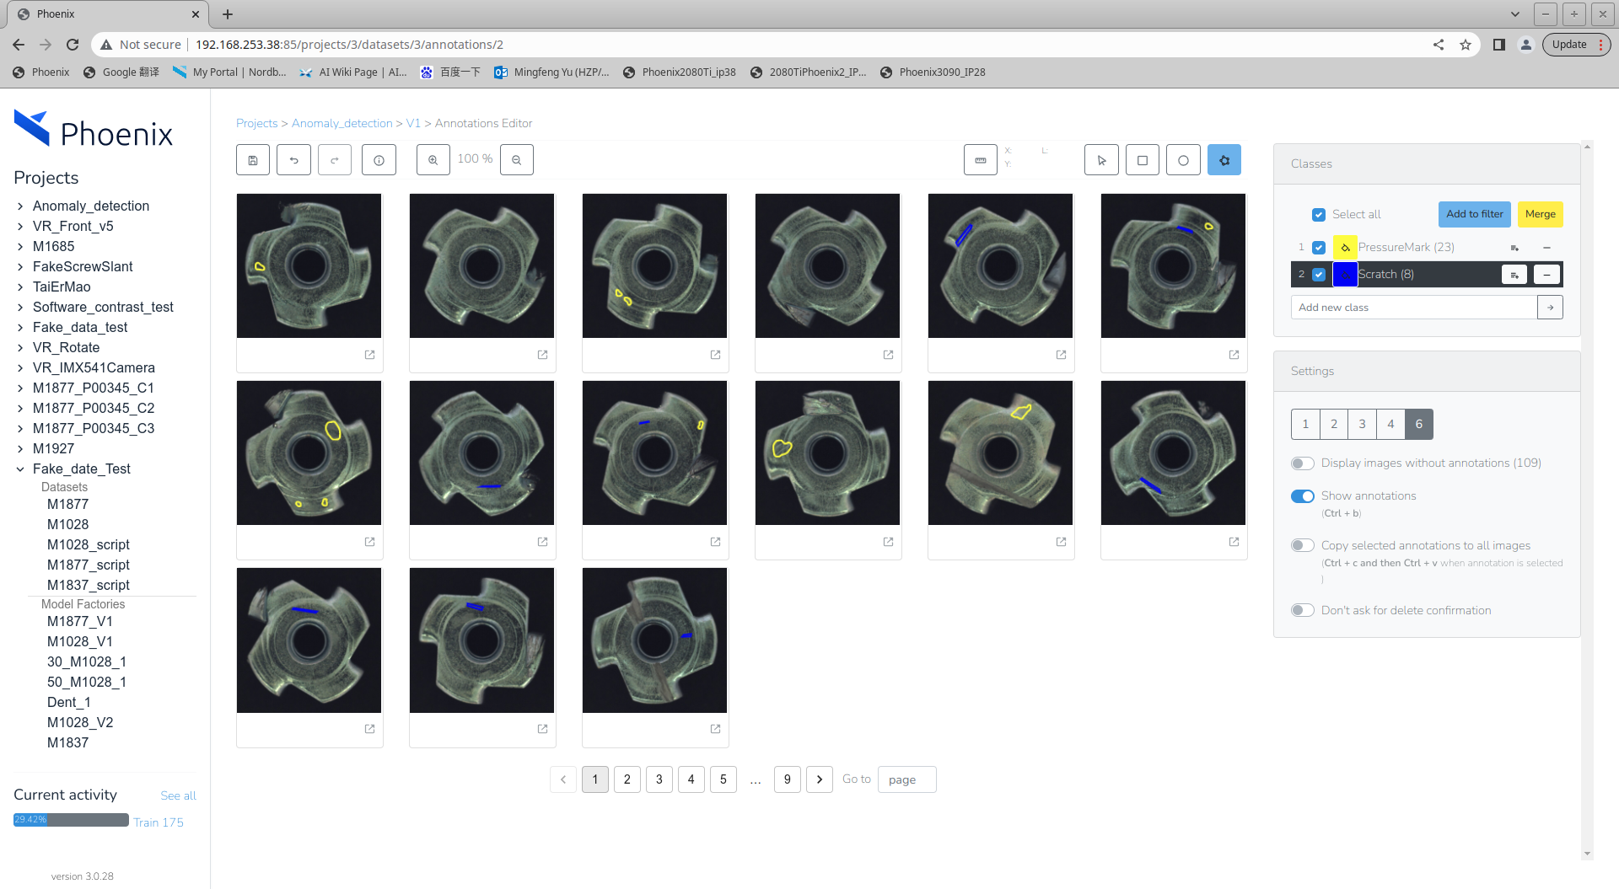
Task: Uncheck the Scratch class checkbox
Action: pyautogui.click(x=1318, y=274)
